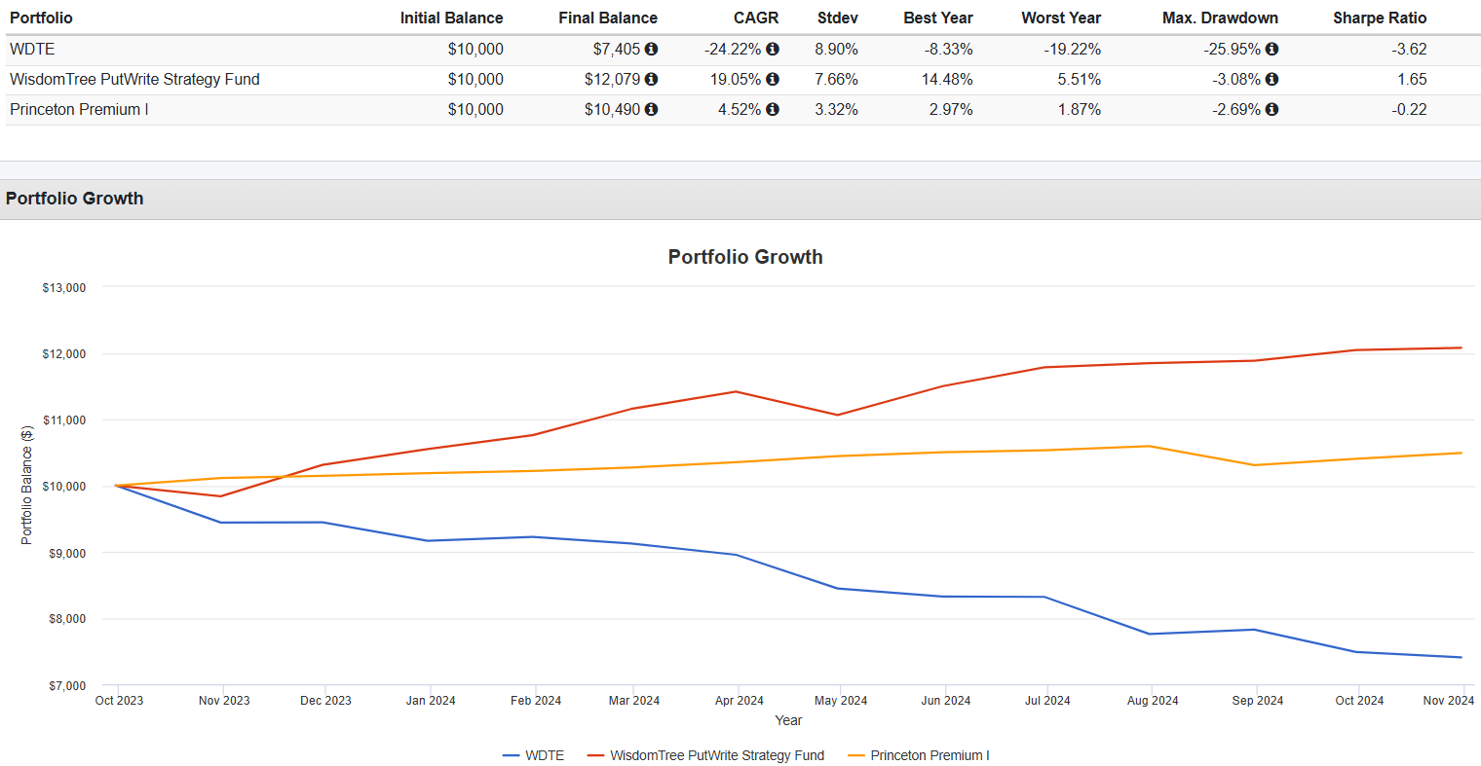Click the CAGR column header
The height and width of the screenshot is (766, 1481).
pyautogui.click(x=756, y=18)
